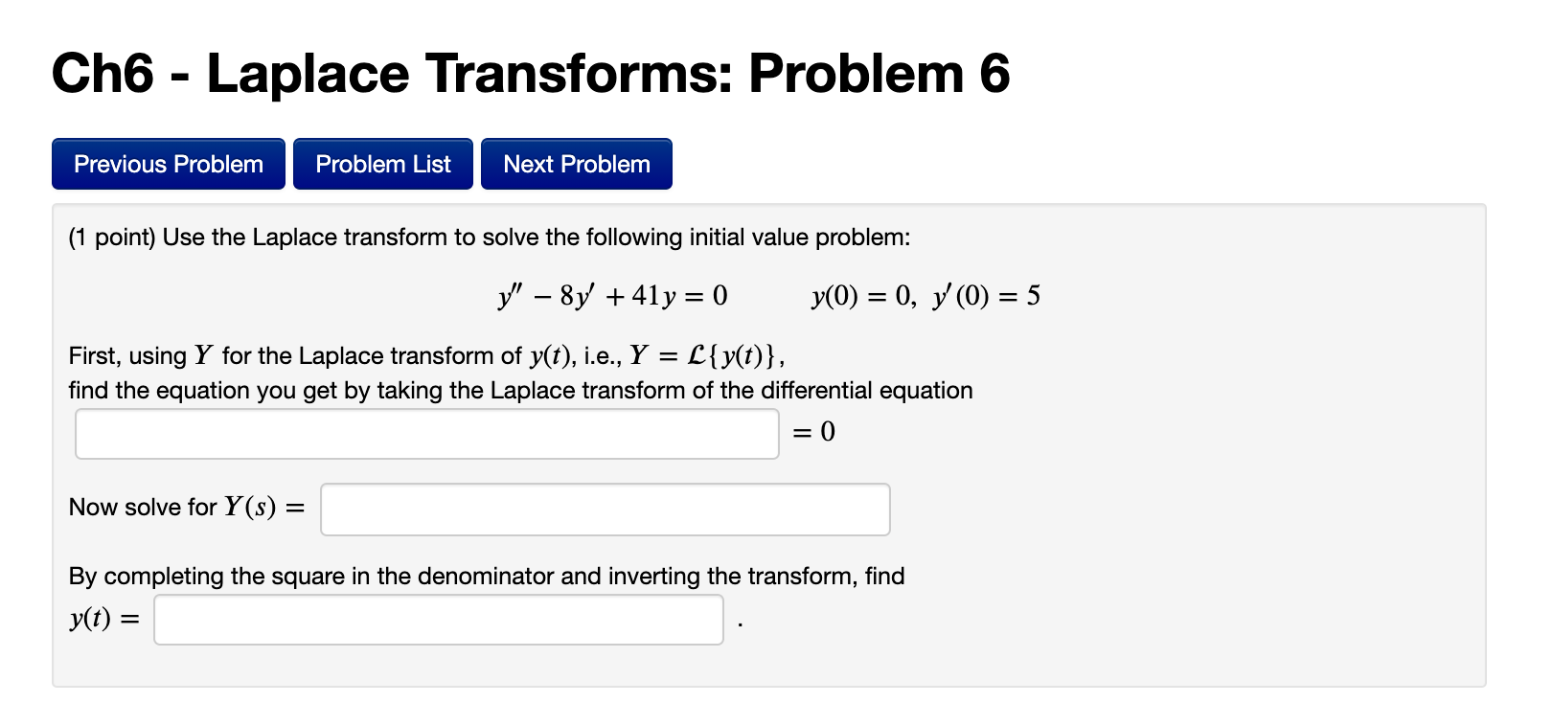The image size is (1554, 726).
Task: Click the initial conditions y(0) = 0, y'(0) = 5
Action: point(926,296)
